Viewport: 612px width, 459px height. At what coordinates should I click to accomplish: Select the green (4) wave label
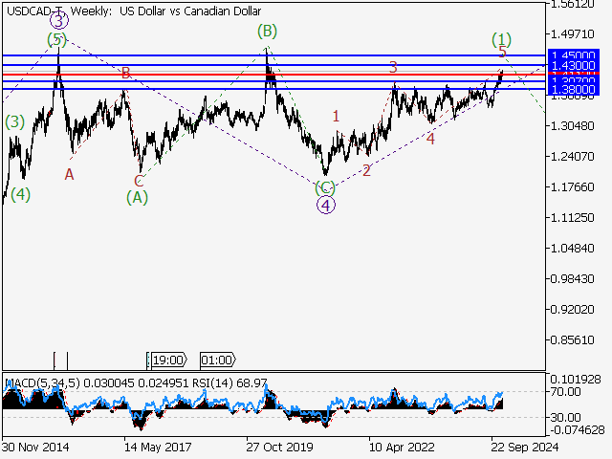20,194
